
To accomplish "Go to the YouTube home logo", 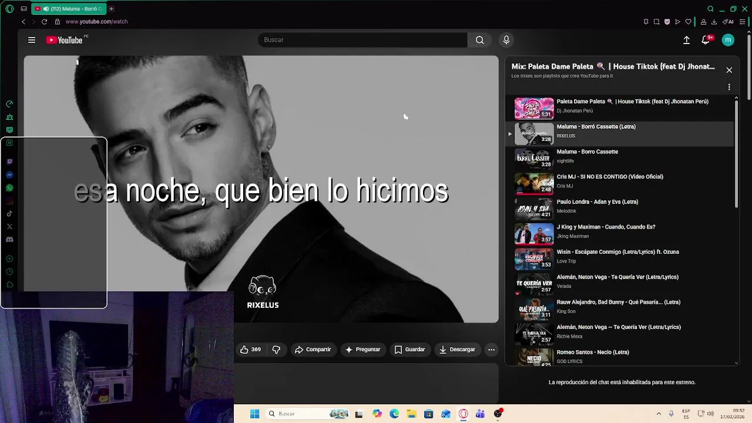I will pyautogui.click(x=64, y=40).
